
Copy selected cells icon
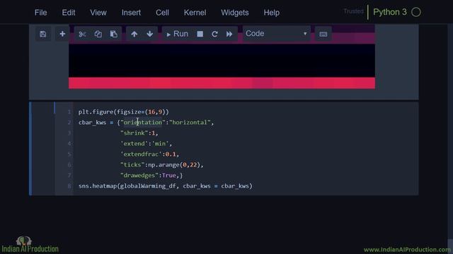click(x=98, y=34)
